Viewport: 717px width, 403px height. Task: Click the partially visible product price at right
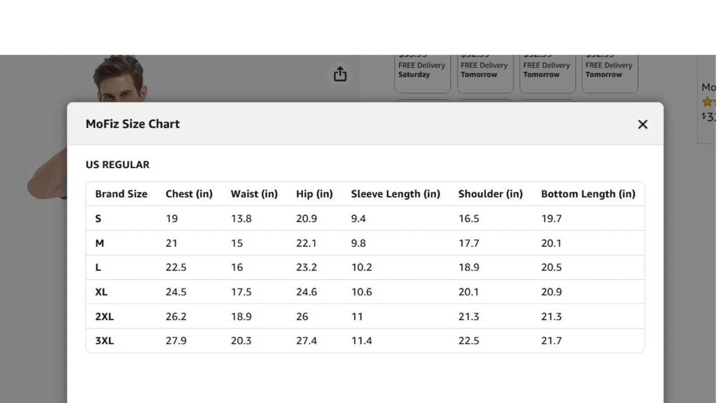point(709,117)
